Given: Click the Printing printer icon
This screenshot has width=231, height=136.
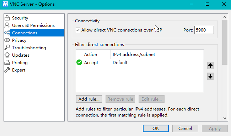Looking at the screenshot, I should 7,62.
